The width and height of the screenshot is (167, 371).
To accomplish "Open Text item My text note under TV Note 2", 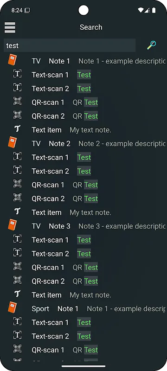I will click(x=90, y=212).
